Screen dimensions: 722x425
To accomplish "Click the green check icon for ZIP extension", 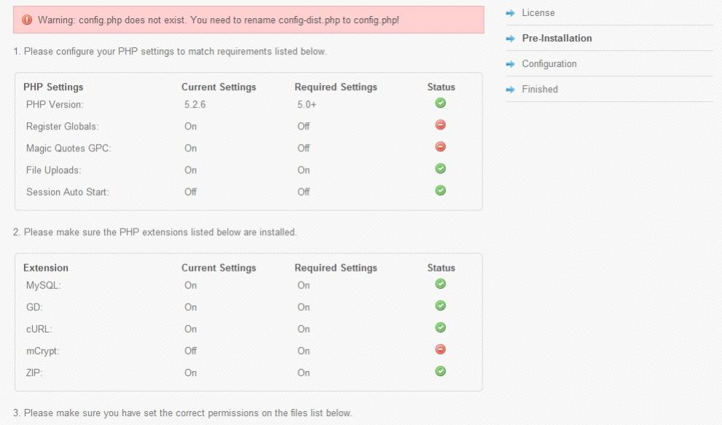I will click(x=440, y=371).
